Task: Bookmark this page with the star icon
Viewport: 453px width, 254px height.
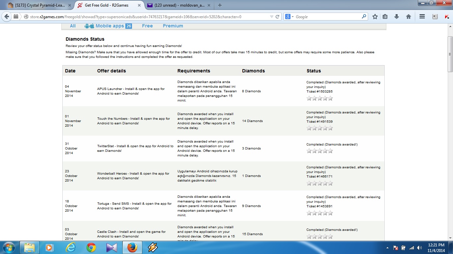Action: [x=375, y=17]
